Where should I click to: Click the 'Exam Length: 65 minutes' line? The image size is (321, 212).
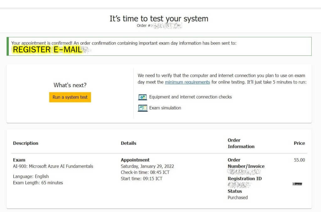pyautogui.click(x=38, y=183)
